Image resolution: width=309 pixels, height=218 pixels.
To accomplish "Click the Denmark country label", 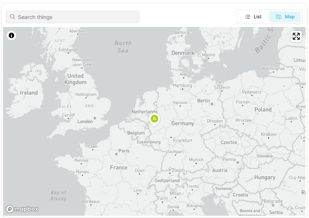I will click(x=183, y=53).
